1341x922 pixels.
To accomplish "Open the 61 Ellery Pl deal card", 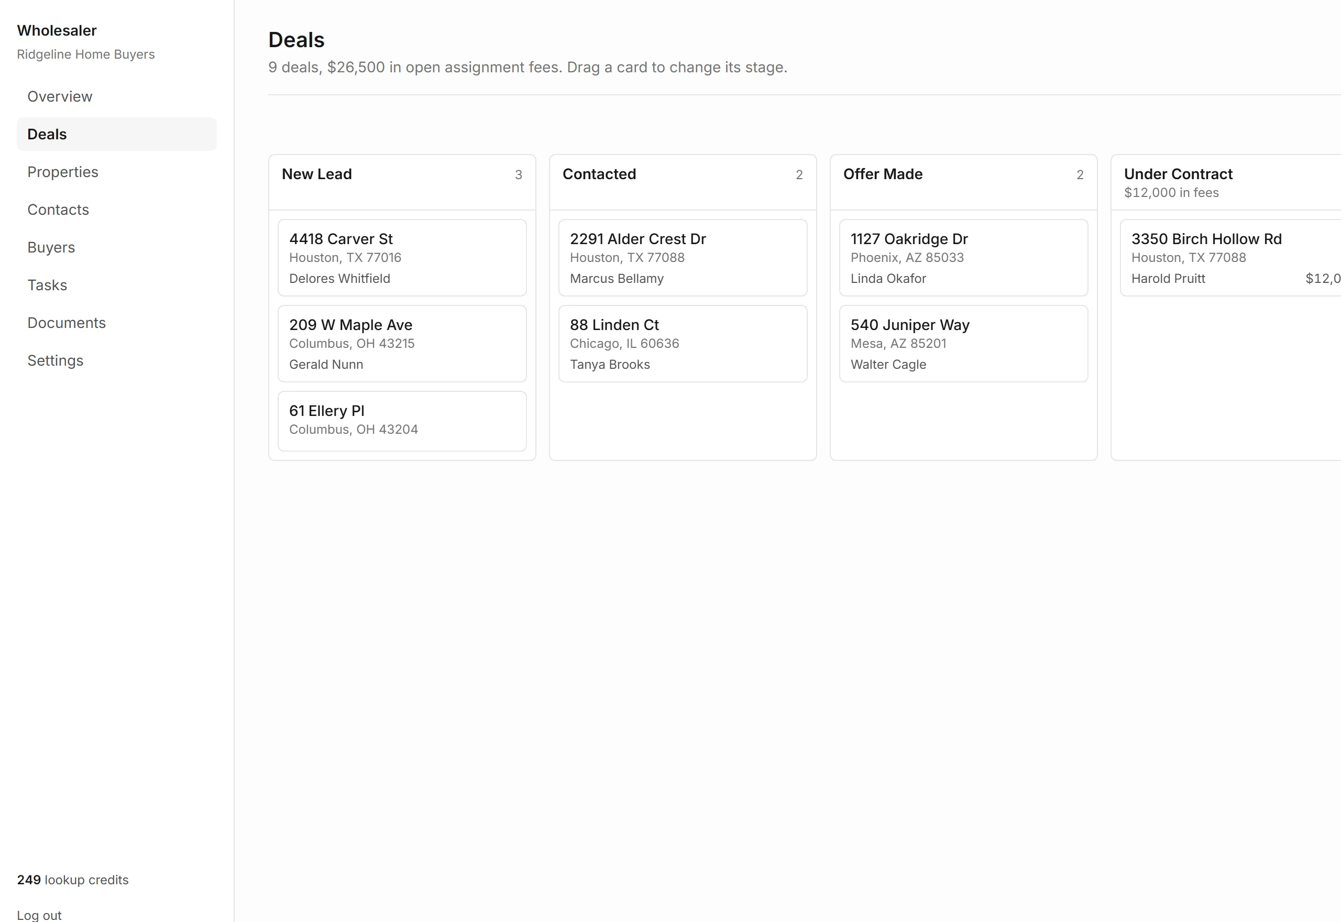I will tap(402, 421).
